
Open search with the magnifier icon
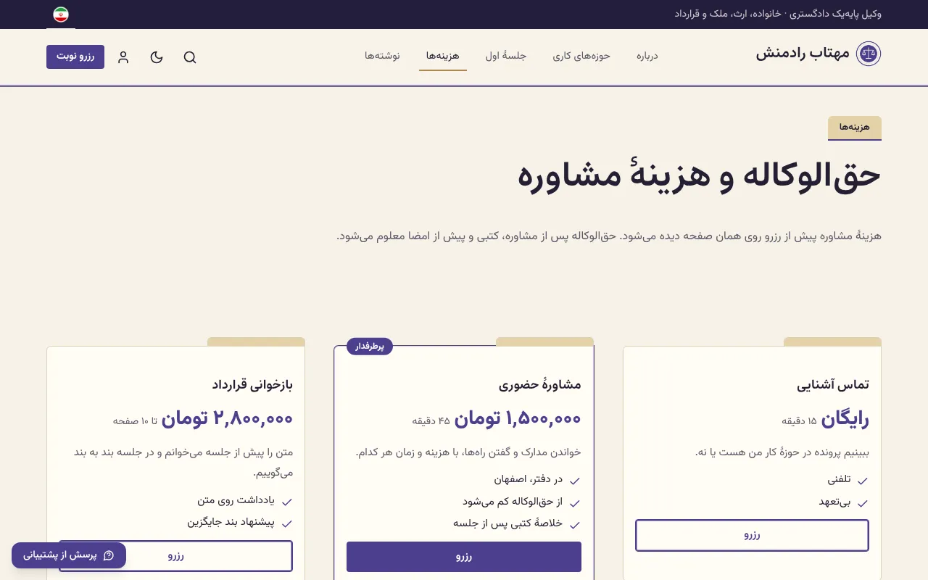(x=190, y=57)
